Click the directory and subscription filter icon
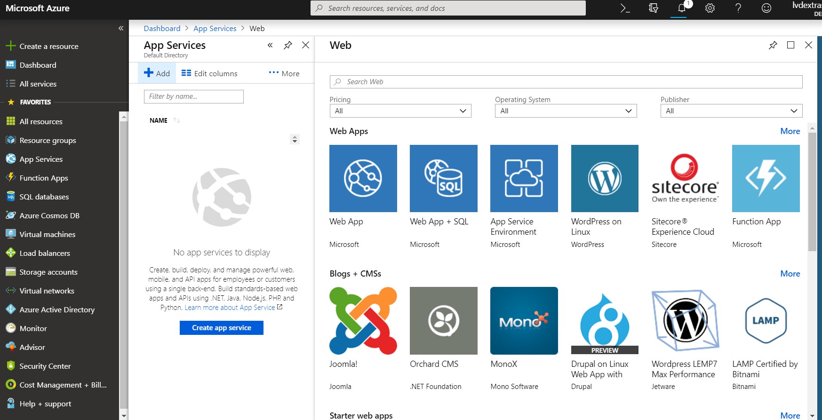 pos(653,8)
